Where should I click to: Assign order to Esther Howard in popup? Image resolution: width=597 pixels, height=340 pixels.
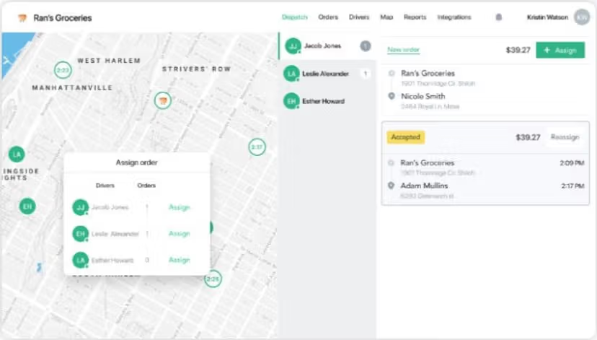pos(180,260)
